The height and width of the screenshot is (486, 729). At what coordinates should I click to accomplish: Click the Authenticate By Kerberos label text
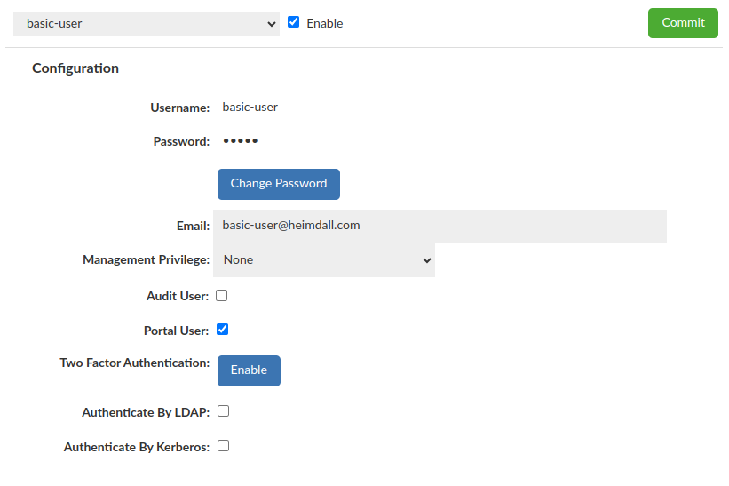(x=137, y=448)
